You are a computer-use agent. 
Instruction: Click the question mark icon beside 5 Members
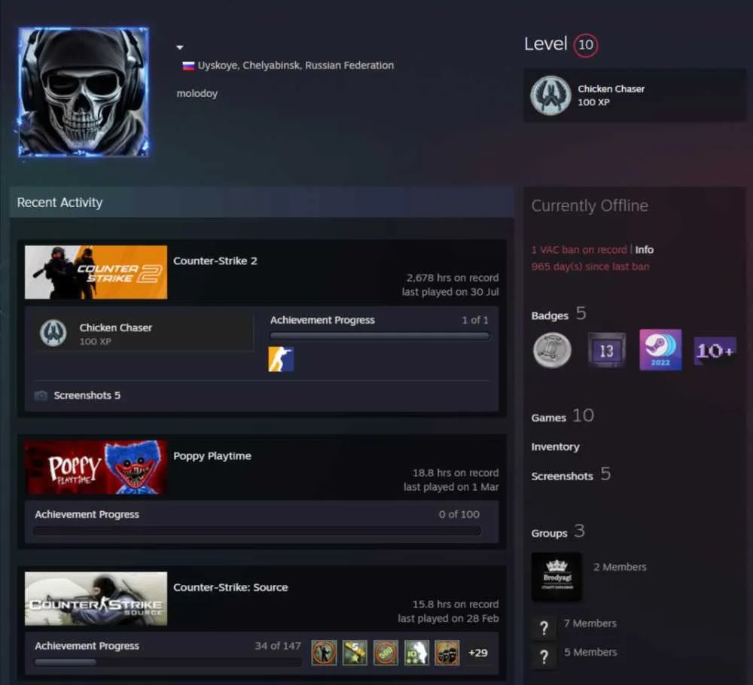pyautogui.click(x=544, y=656)
